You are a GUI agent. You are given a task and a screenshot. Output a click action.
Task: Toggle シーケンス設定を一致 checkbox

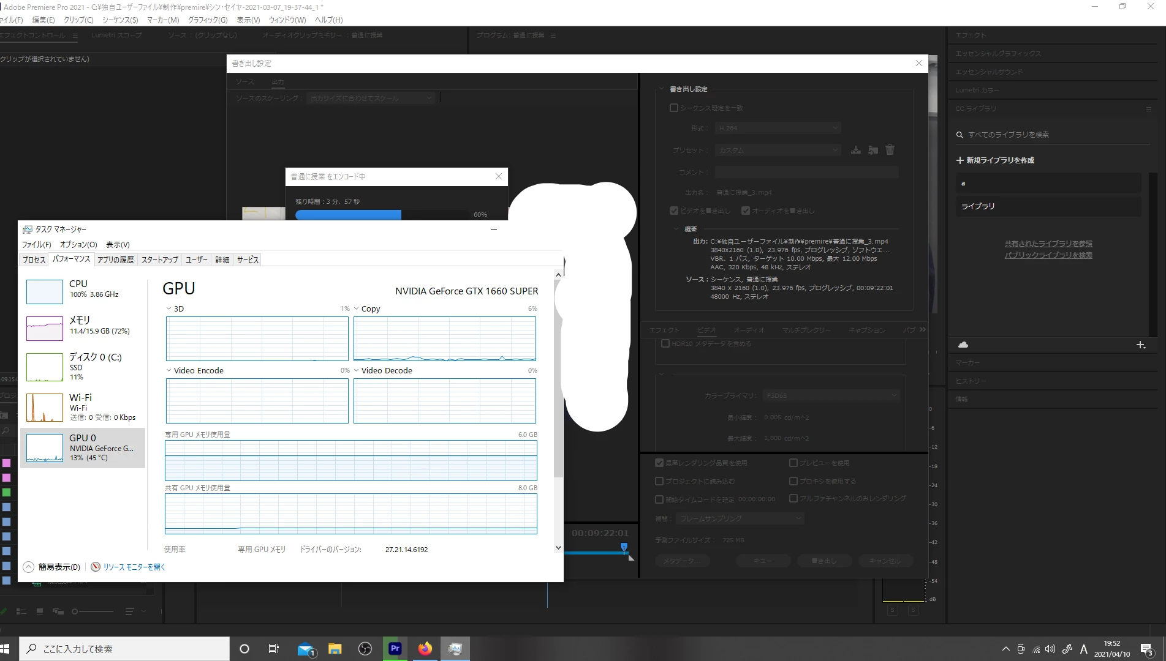674,108
